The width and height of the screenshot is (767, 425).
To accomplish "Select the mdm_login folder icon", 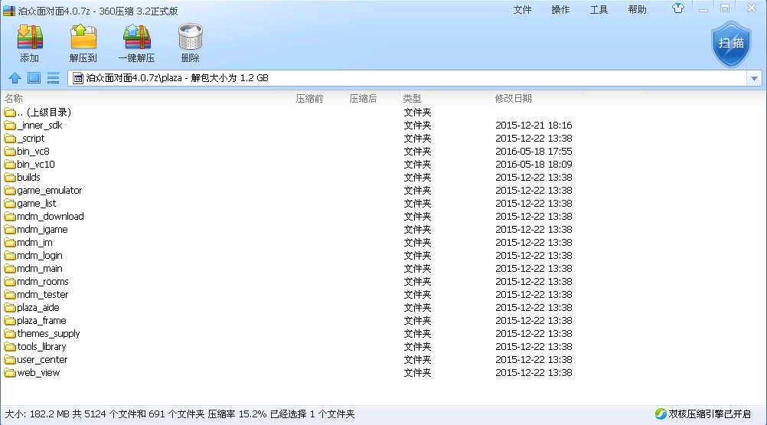I will (10, 256).
